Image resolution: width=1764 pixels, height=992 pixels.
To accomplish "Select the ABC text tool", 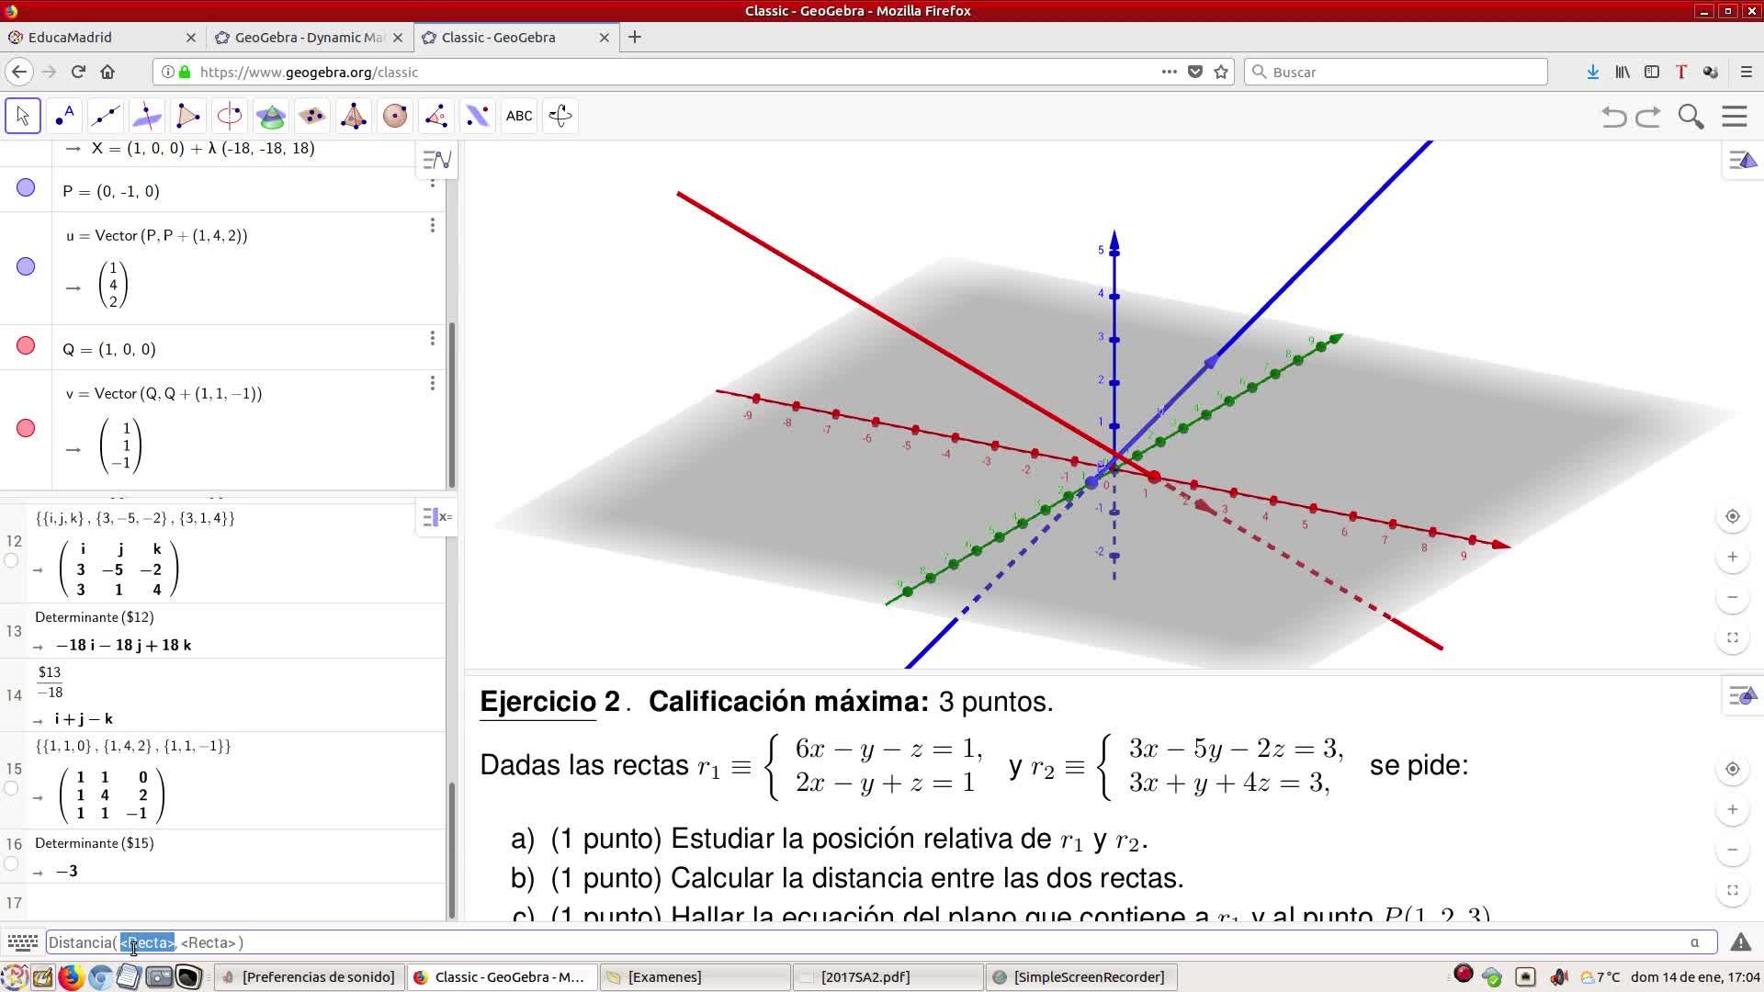I will point(519,116).
